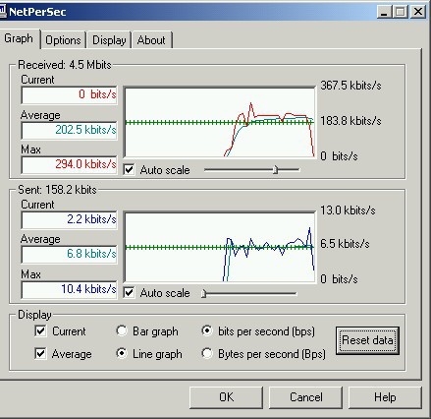Click the Sent: 158.2 kbits group label

(57, 190)
